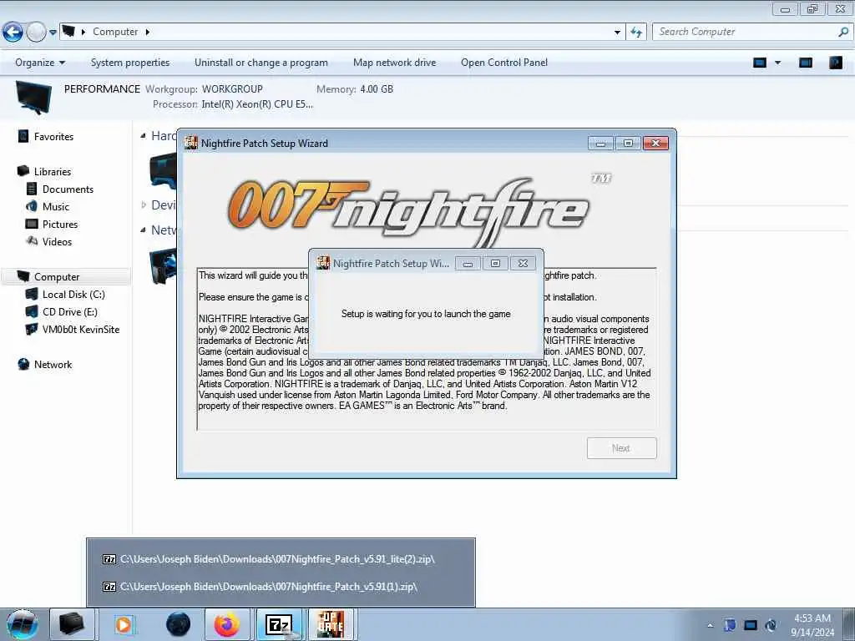Click the forward navigation arrow button
Image resolution: width=855 pixels, height=641 pixels.
click(x=36, y=33)
